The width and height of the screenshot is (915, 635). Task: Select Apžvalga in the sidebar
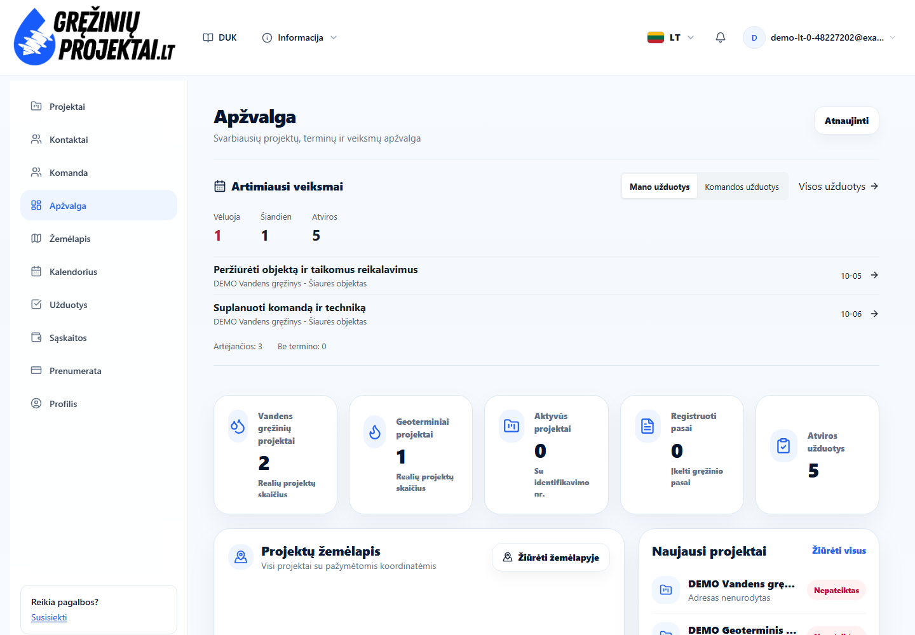[98, 206]
